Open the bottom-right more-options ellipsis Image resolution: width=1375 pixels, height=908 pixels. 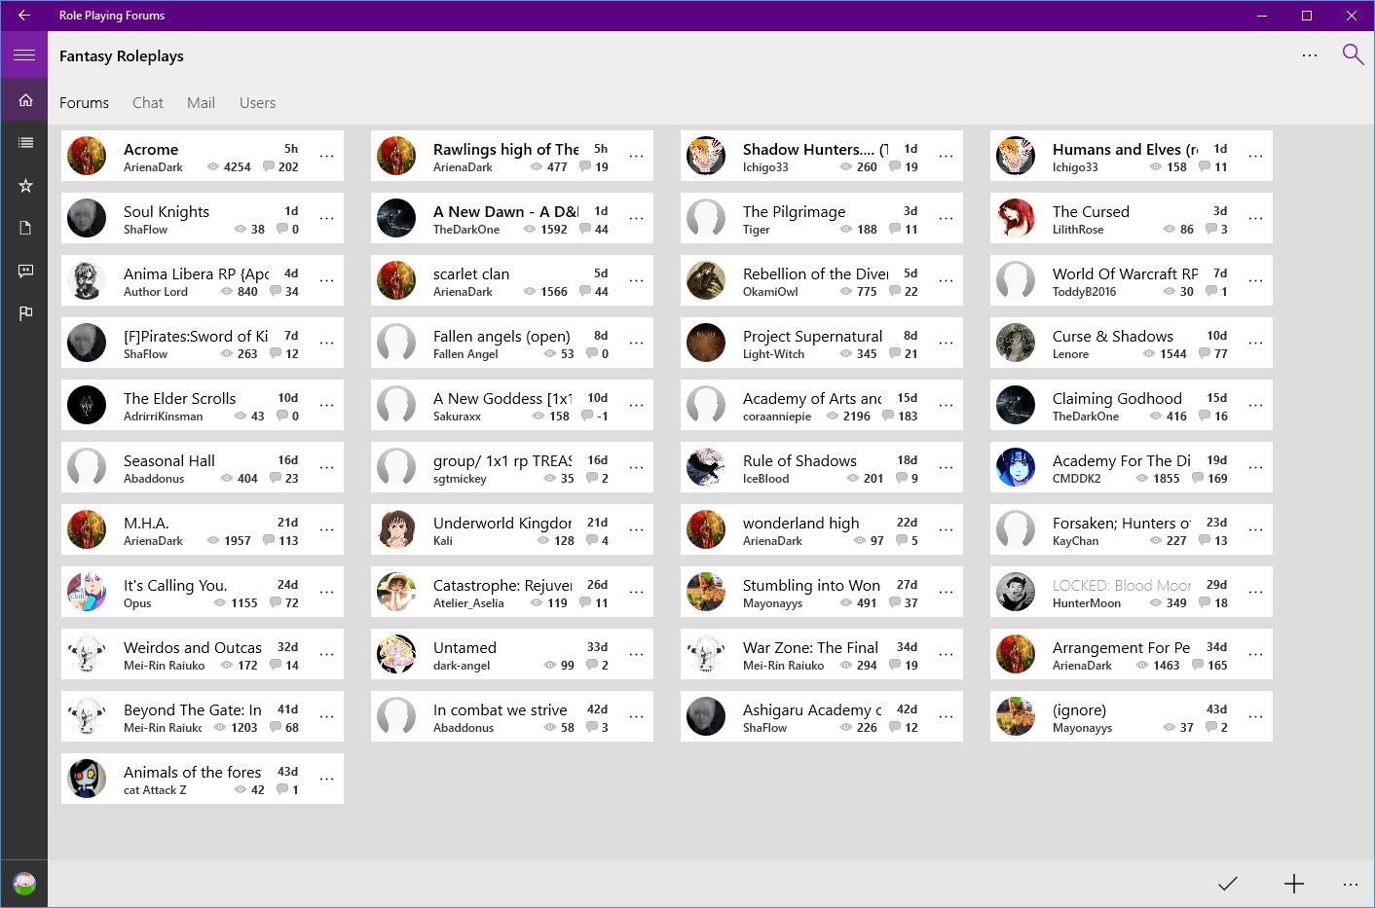click(x=1350, y=884)
